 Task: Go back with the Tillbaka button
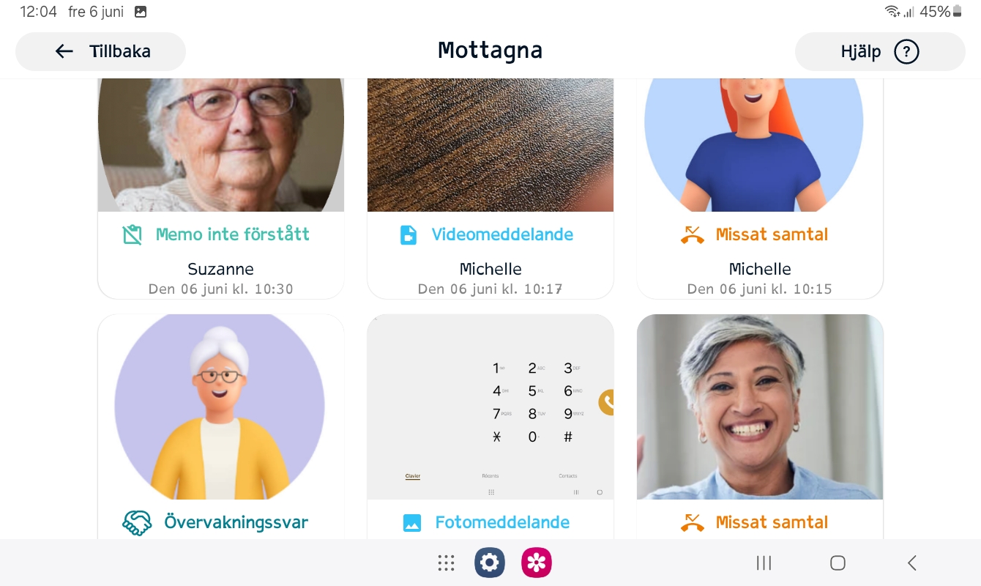click(100, 51)
